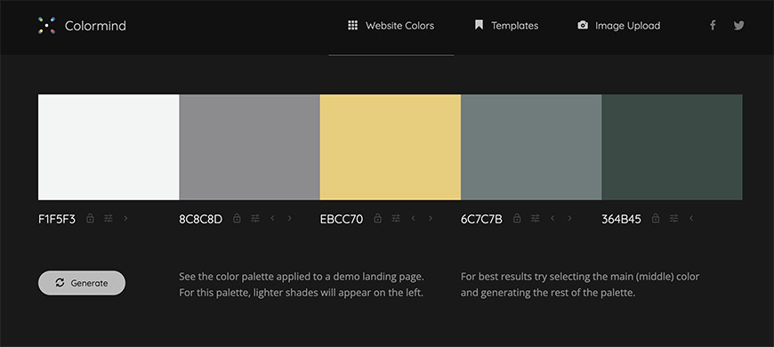The height and width of the screenshot is (347, 774).
Task: Click the Colormind logo icon
Action: 46,26
